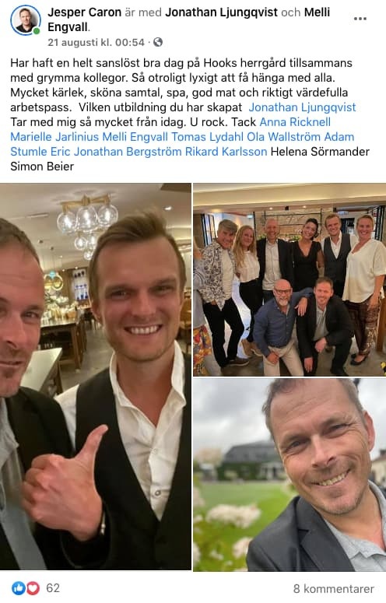Open the outdoor selfie with flowers photo
The image size is (386, 603).
click(x=289, y=475)
